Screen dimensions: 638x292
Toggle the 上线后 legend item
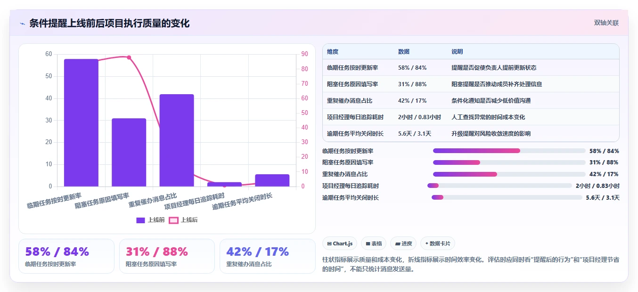183,220
